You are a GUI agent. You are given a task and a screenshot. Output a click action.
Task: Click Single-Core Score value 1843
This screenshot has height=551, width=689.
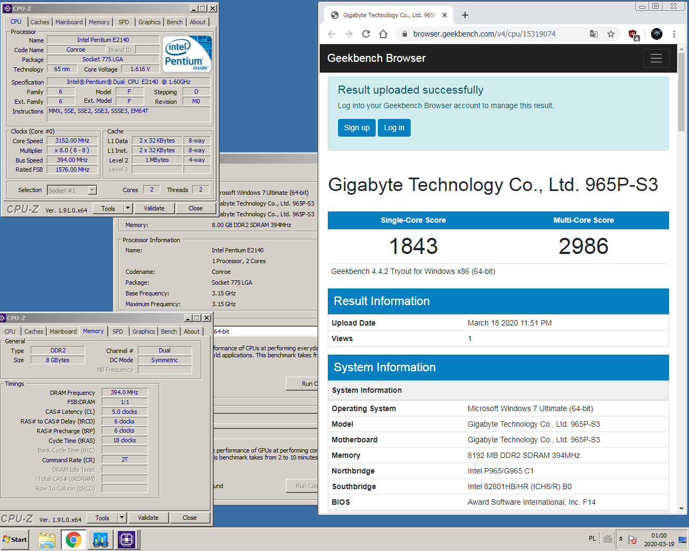413,246
